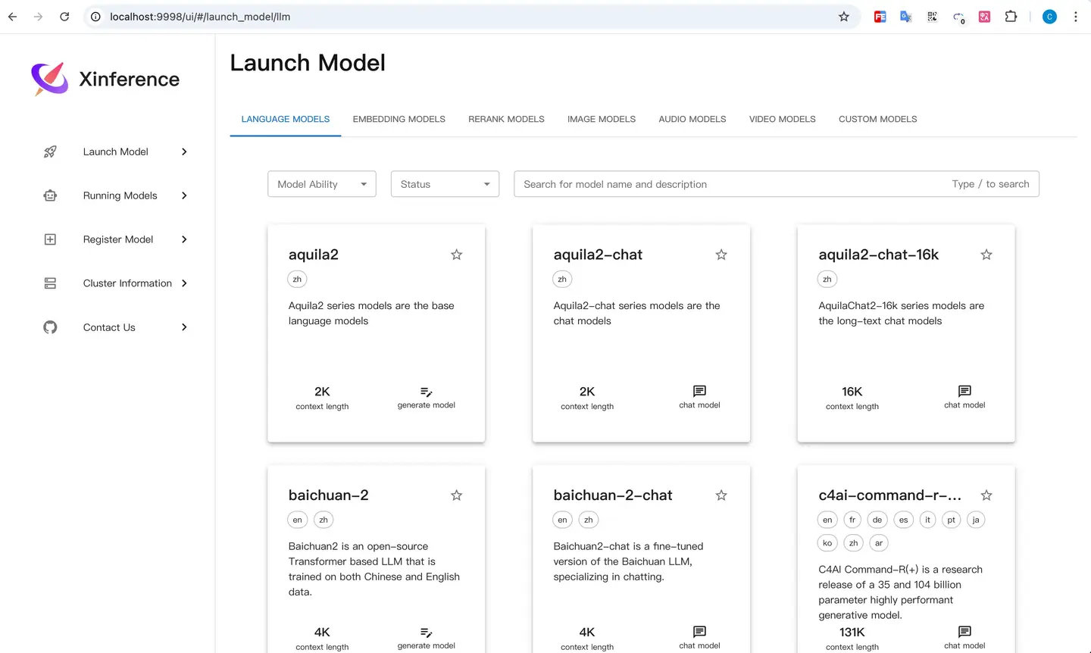Image resolution: width=1091 pixels, height=653 pixels.
Task: Open the Status filter dropdown
Action: point(445,183)
